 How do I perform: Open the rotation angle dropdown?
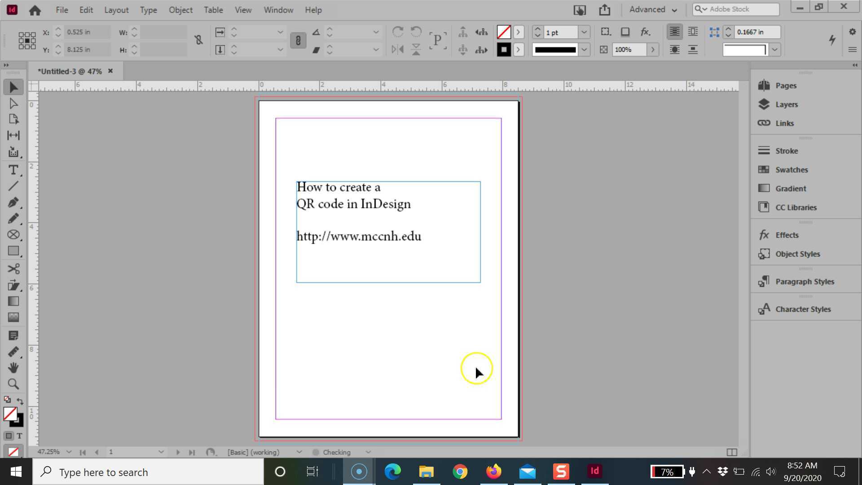point(375,32)
